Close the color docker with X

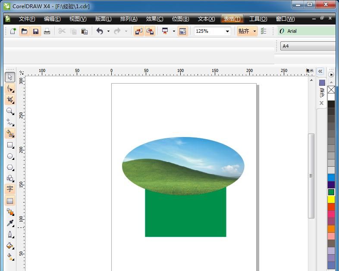321,103
